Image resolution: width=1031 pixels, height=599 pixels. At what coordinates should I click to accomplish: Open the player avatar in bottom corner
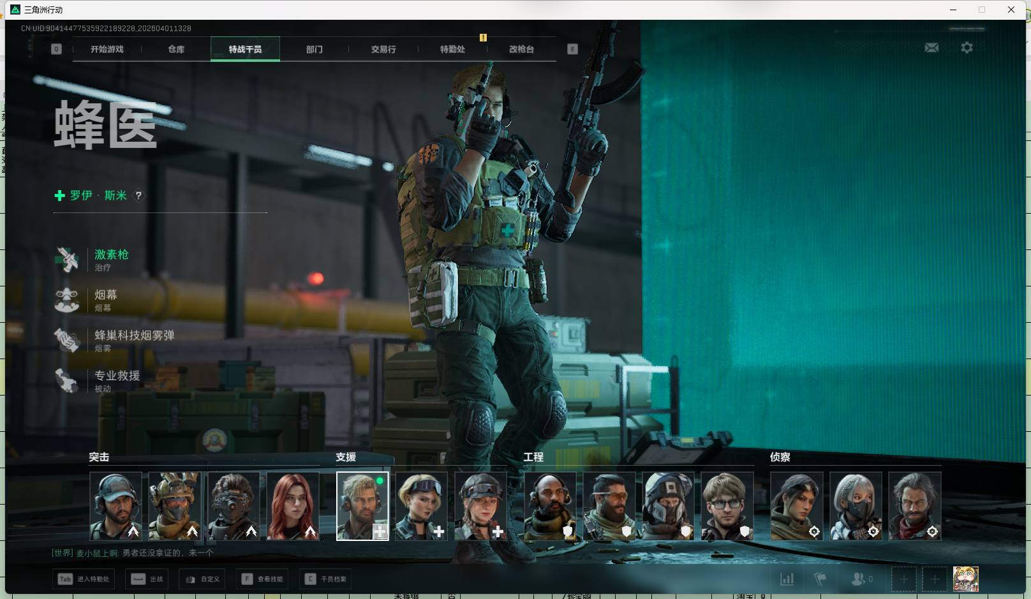(966, 579)
